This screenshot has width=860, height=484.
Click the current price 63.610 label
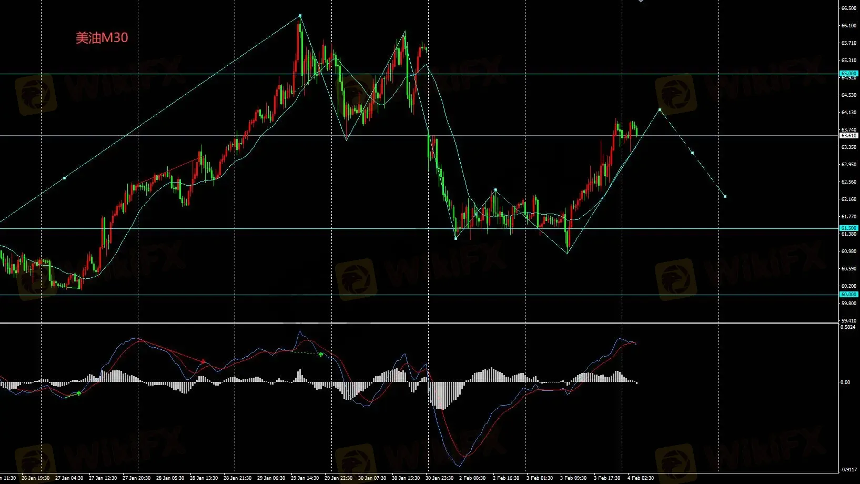pyautogui.click(x=848, y=136)
